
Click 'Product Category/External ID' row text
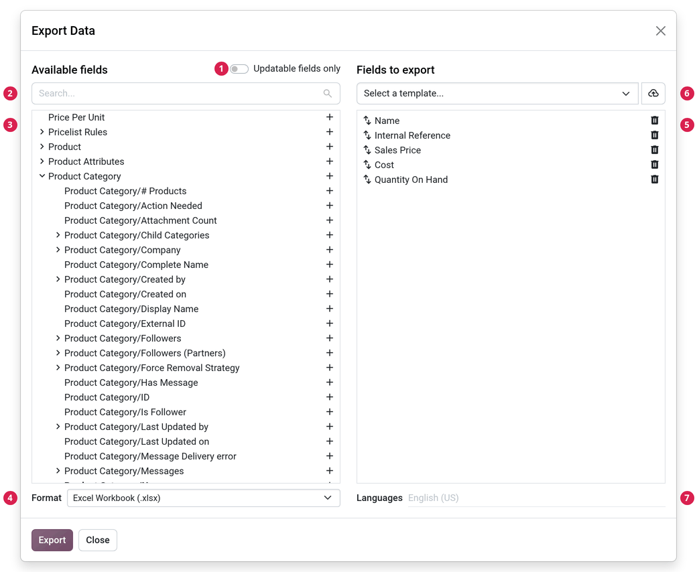click(x=125, y=324)
